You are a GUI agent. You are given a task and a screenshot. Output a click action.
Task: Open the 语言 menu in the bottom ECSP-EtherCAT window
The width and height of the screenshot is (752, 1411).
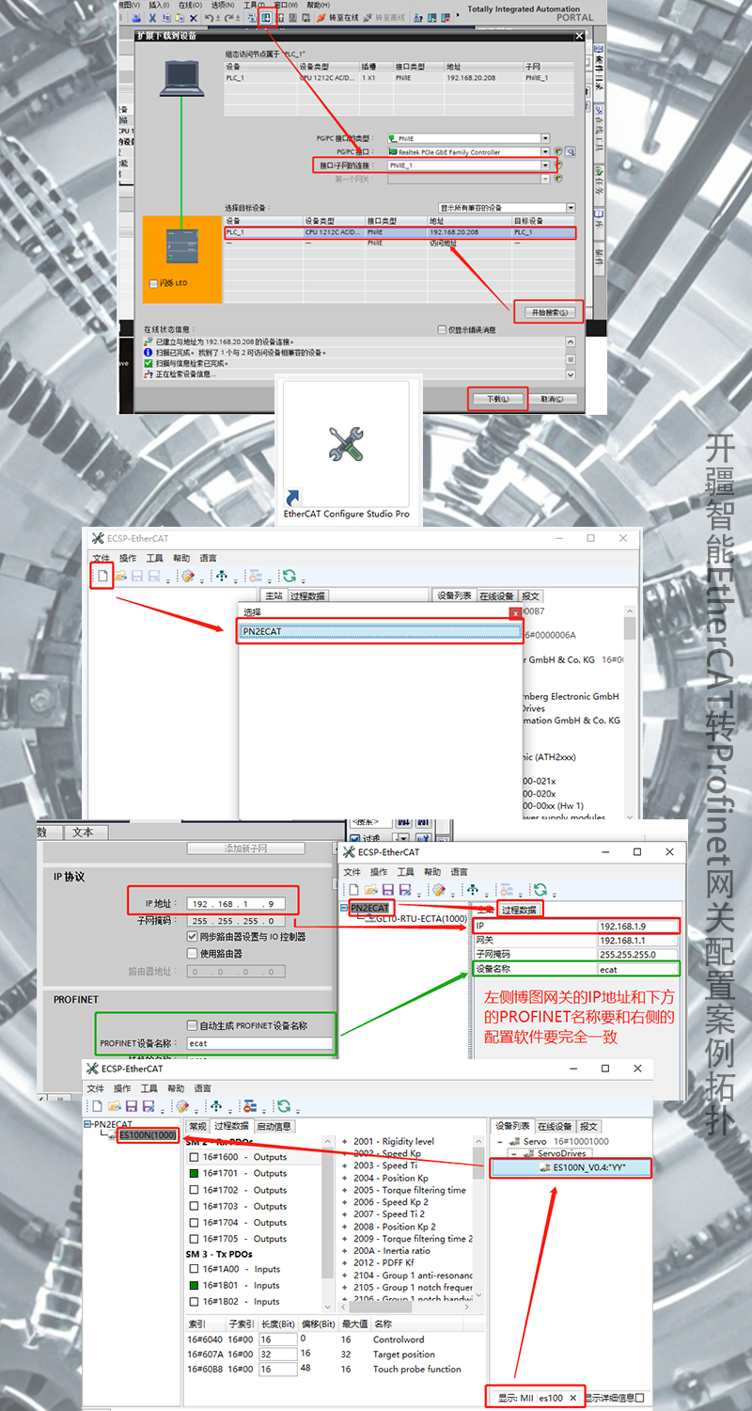click(x=202, y=1088)
